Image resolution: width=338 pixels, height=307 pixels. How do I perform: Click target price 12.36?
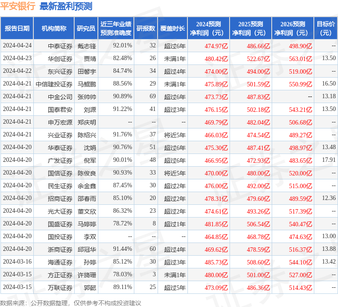(329, 198)
